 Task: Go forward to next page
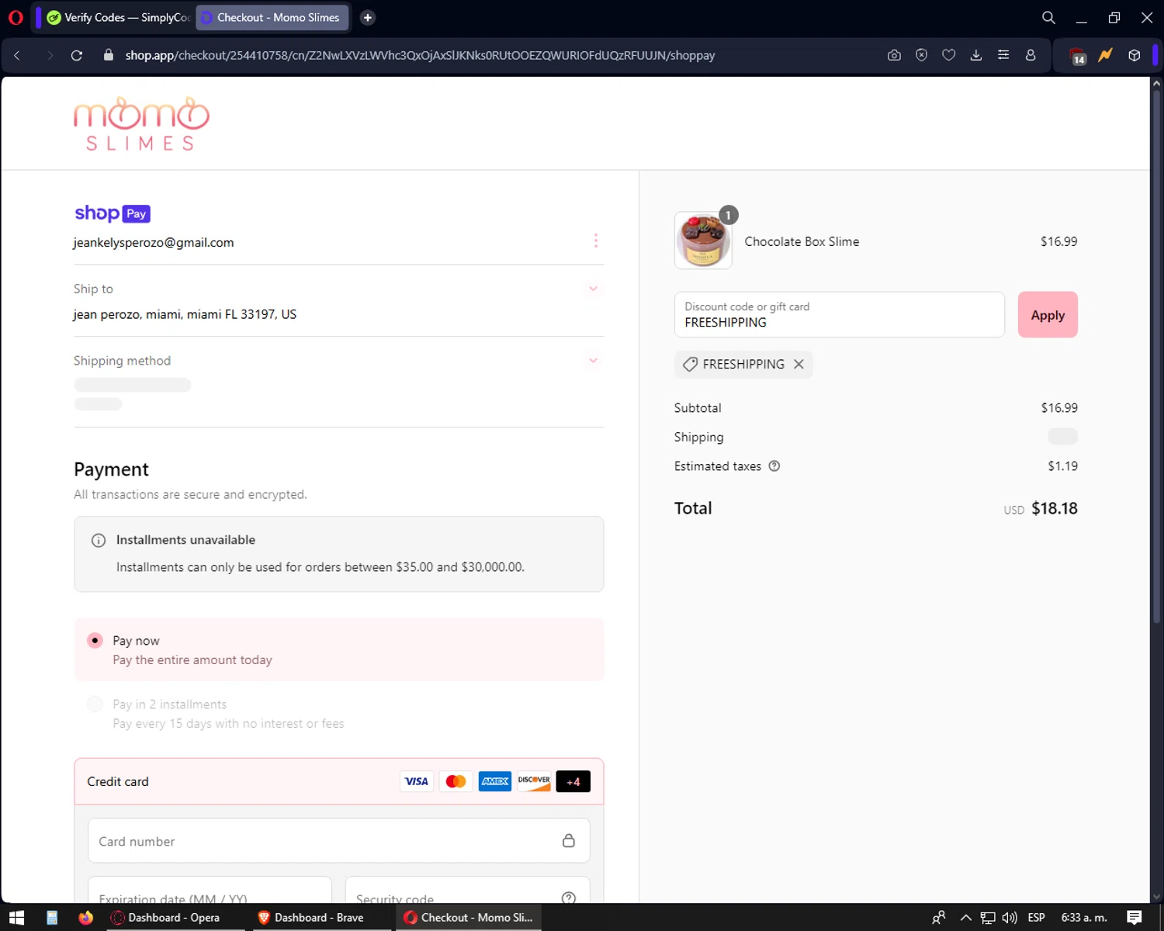pos(50,55)
